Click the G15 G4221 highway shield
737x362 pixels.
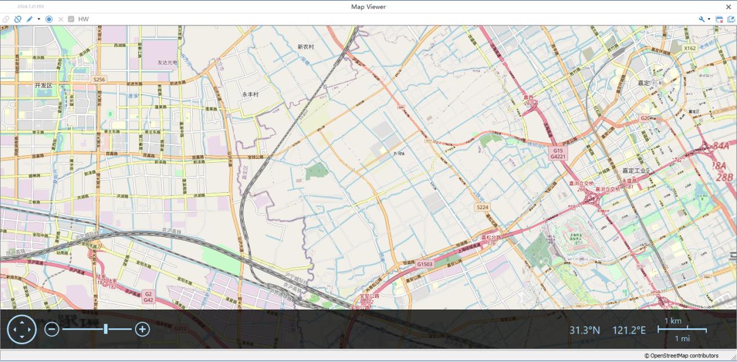pos(558,153)
